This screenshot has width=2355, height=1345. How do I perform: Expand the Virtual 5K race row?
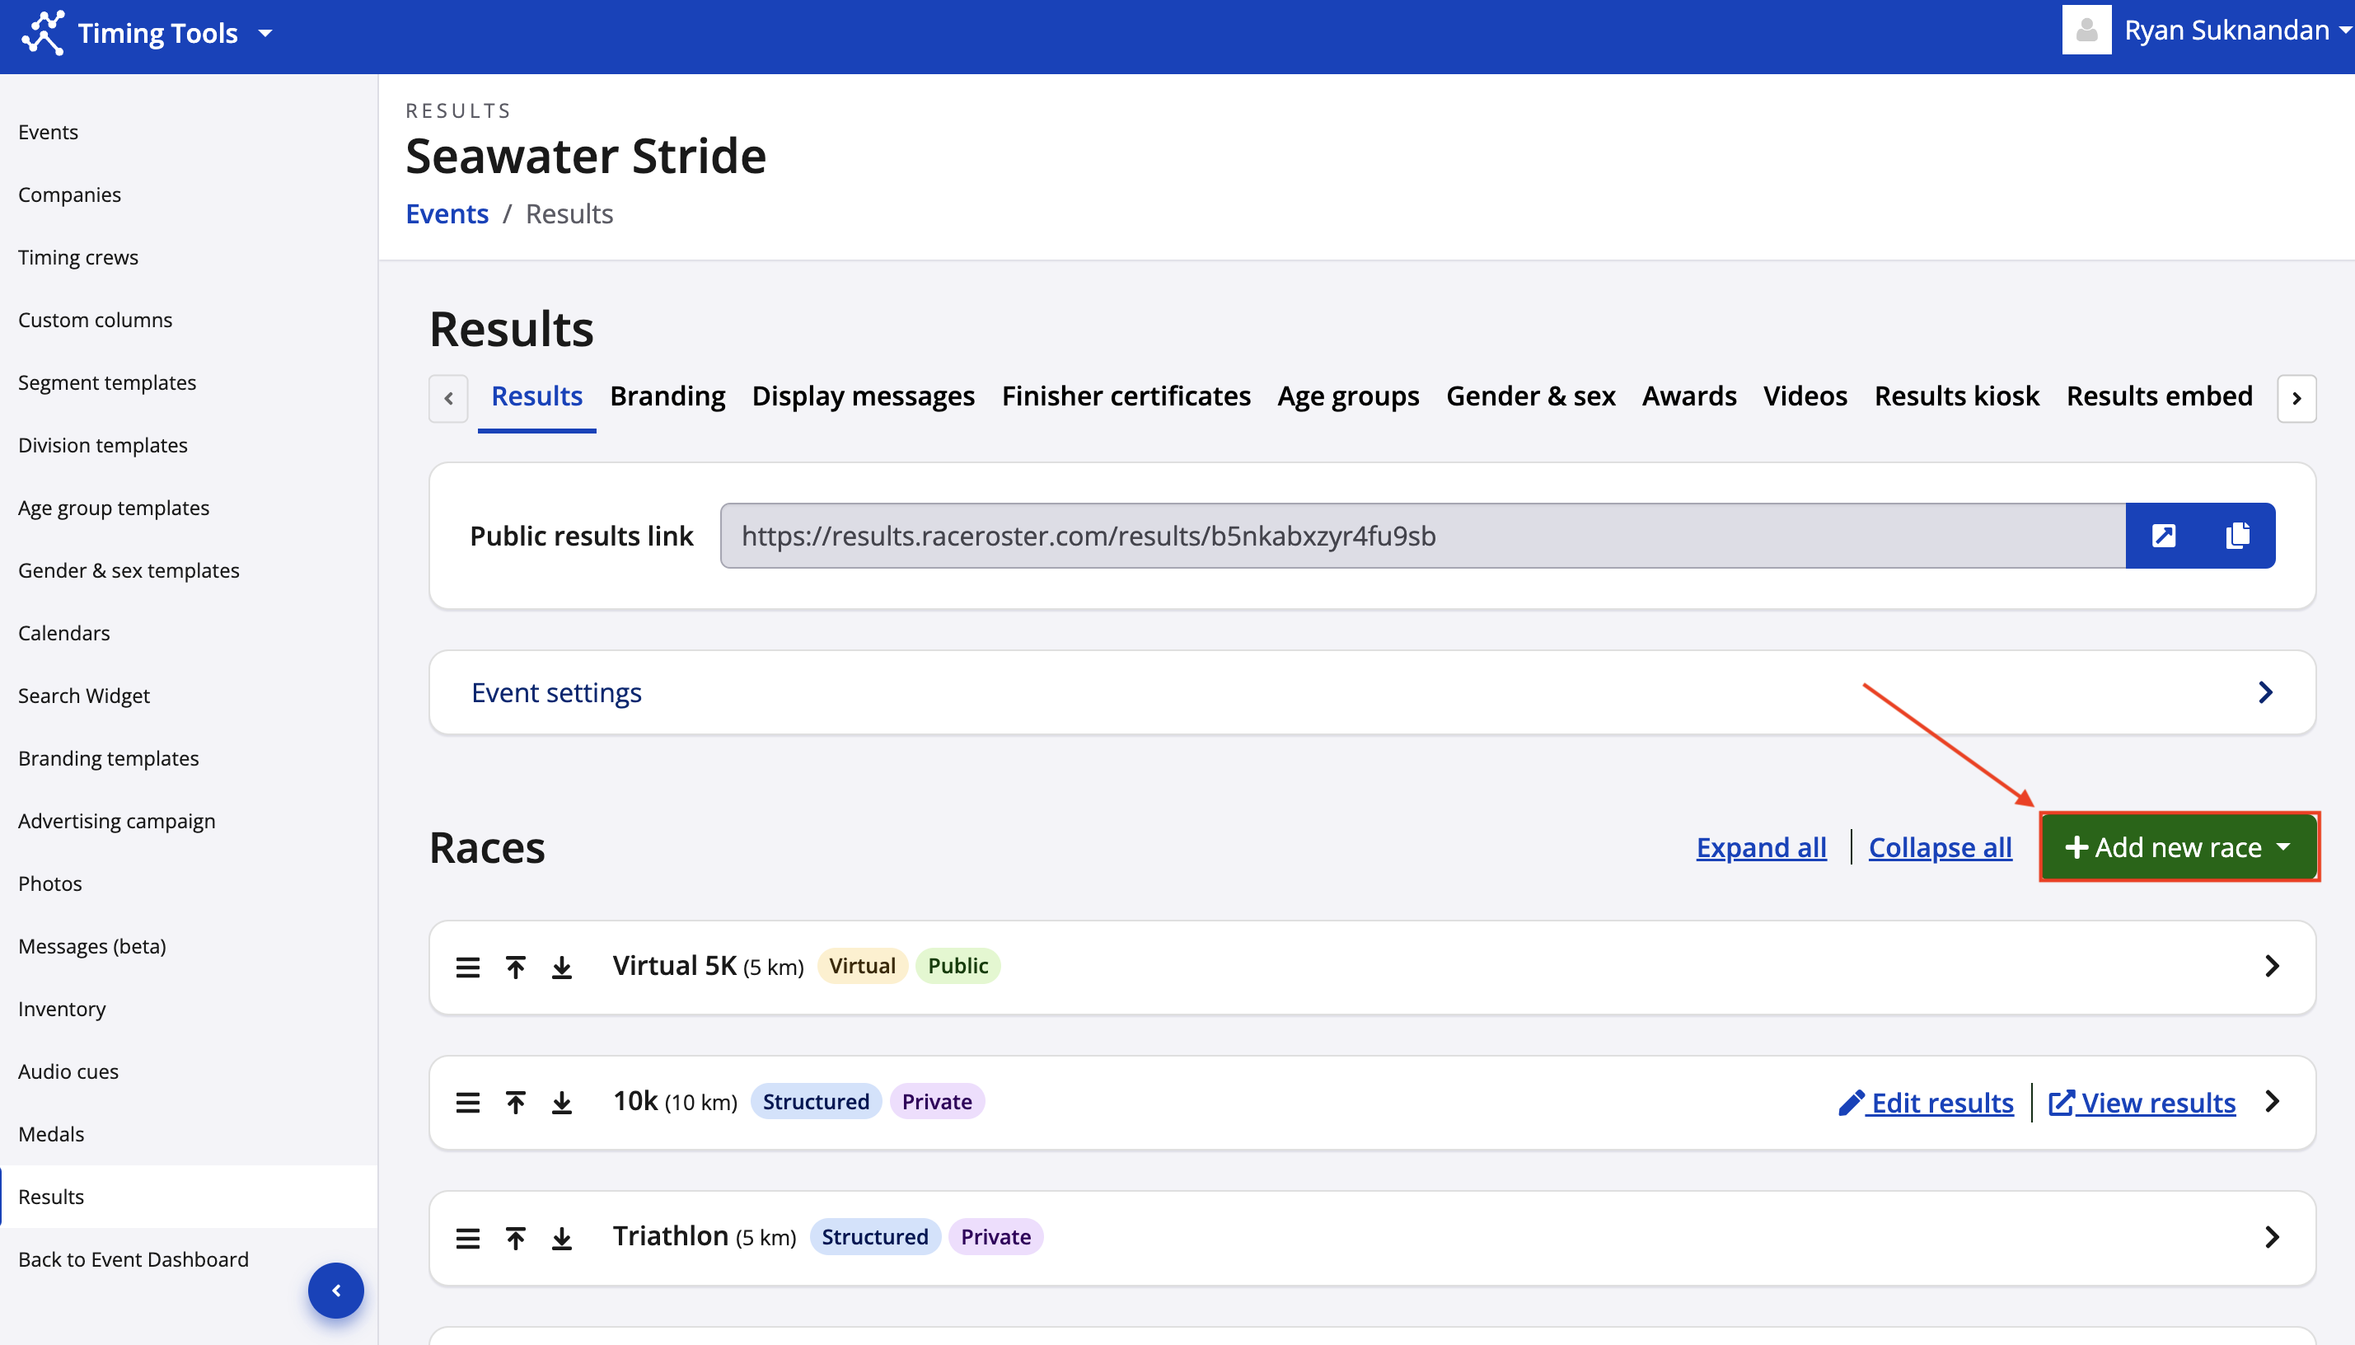tap(2272, 966)
